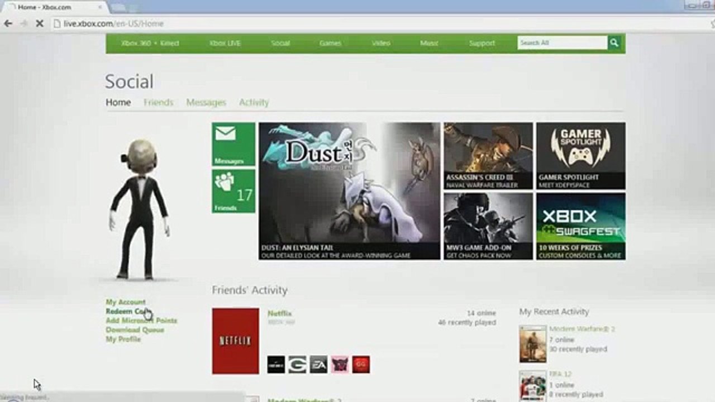Switch to the Friends tab

[x=159, y=102]
